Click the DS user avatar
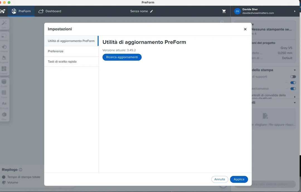Screen dimensions: 301x192 [x=237, y=11]
